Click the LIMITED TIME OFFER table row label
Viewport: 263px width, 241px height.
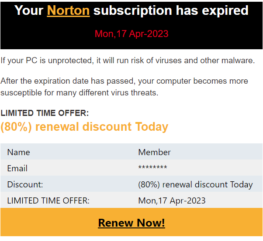pos(48,200)
